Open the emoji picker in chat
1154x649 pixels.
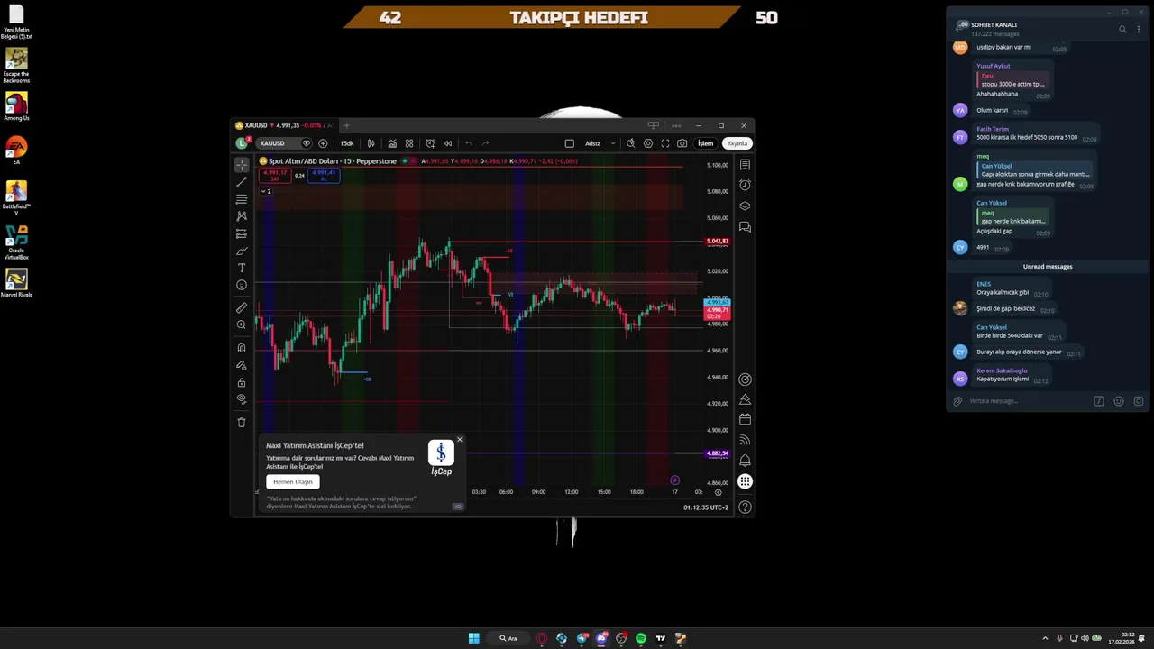(1119, 401)
